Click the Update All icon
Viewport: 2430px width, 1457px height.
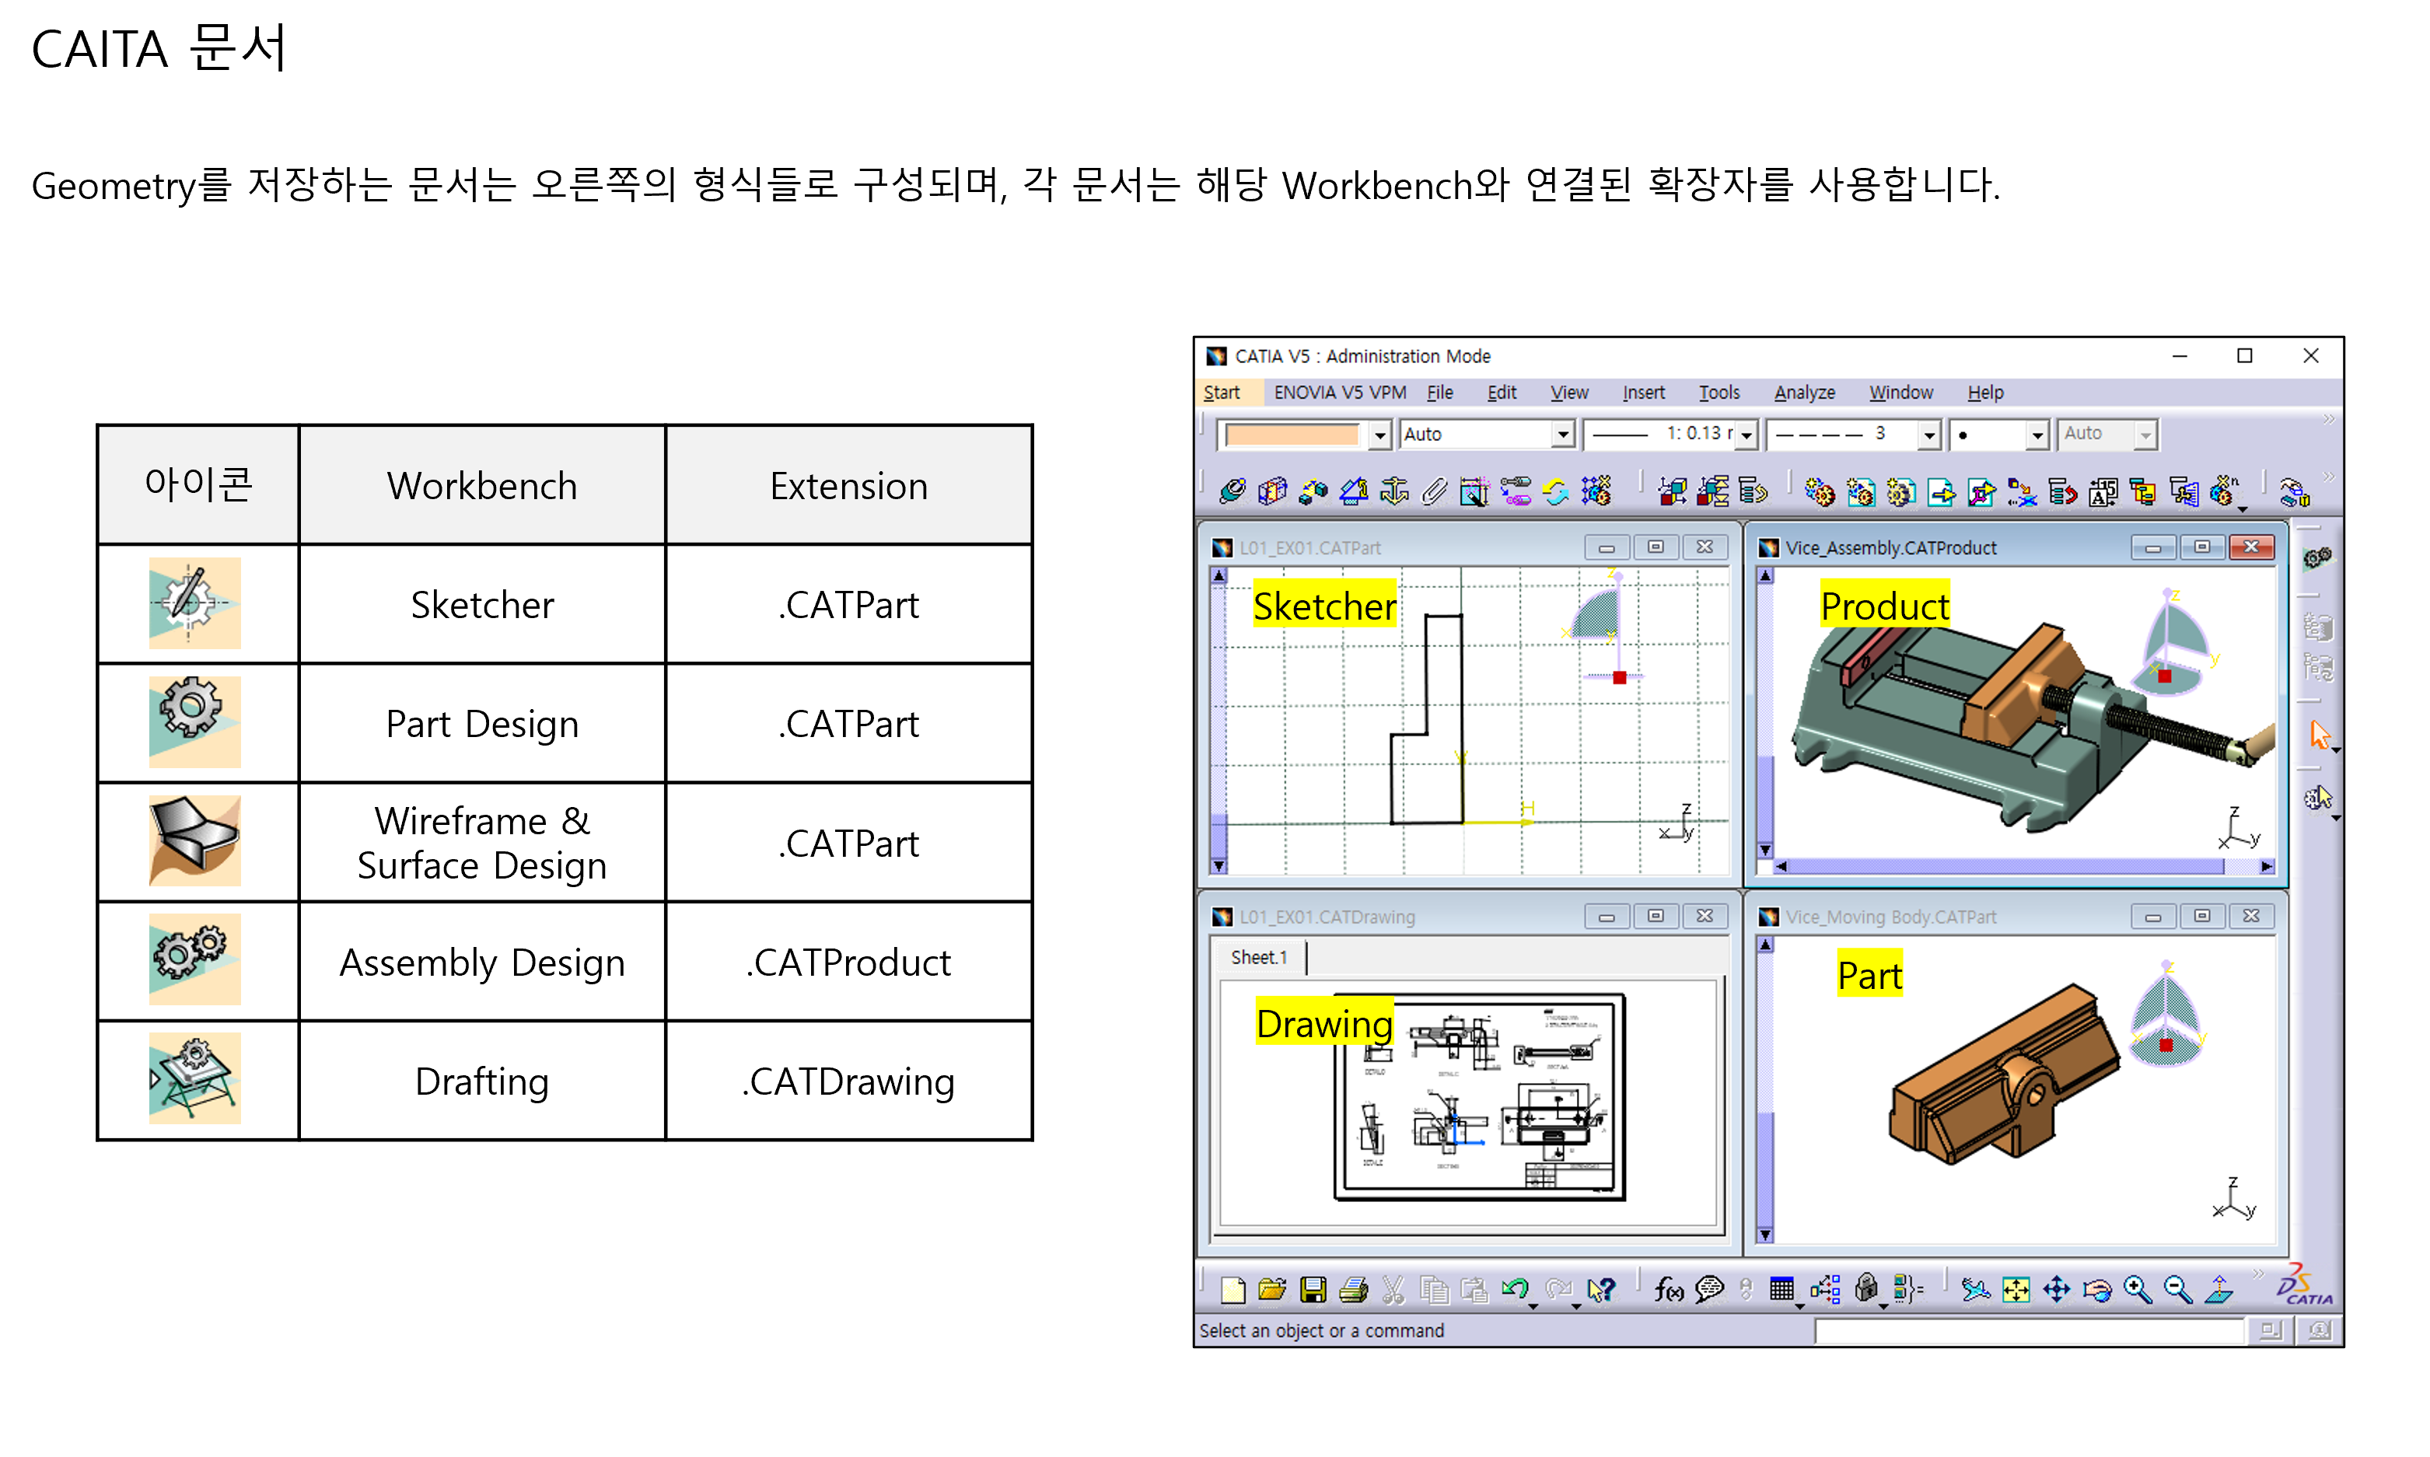(x=1555, y=491)
